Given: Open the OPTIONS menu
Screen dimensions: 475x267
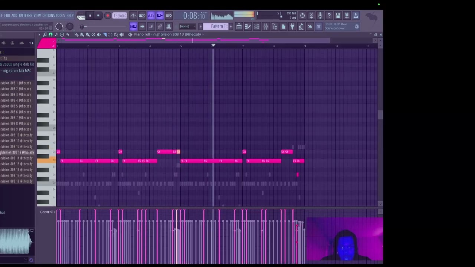Looking at the screenshot, I should click(x=49, y=16).
